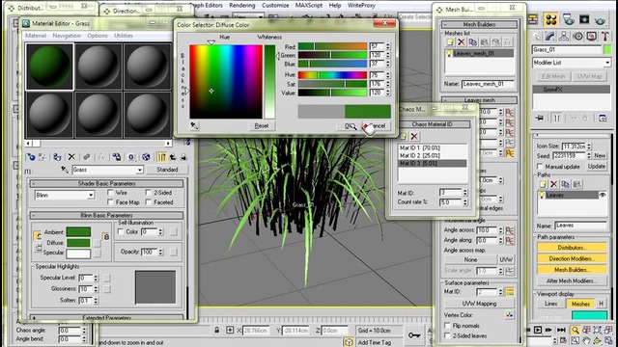Click Reset Map/Material X icon
This screenshot has height=347, width=618.
71,157
